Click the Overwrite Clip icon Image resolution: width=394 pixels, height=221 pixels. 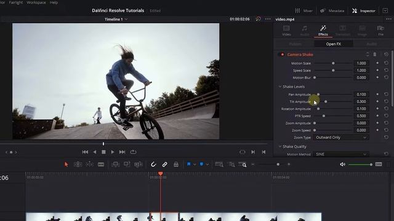click(x=127, y=165)
